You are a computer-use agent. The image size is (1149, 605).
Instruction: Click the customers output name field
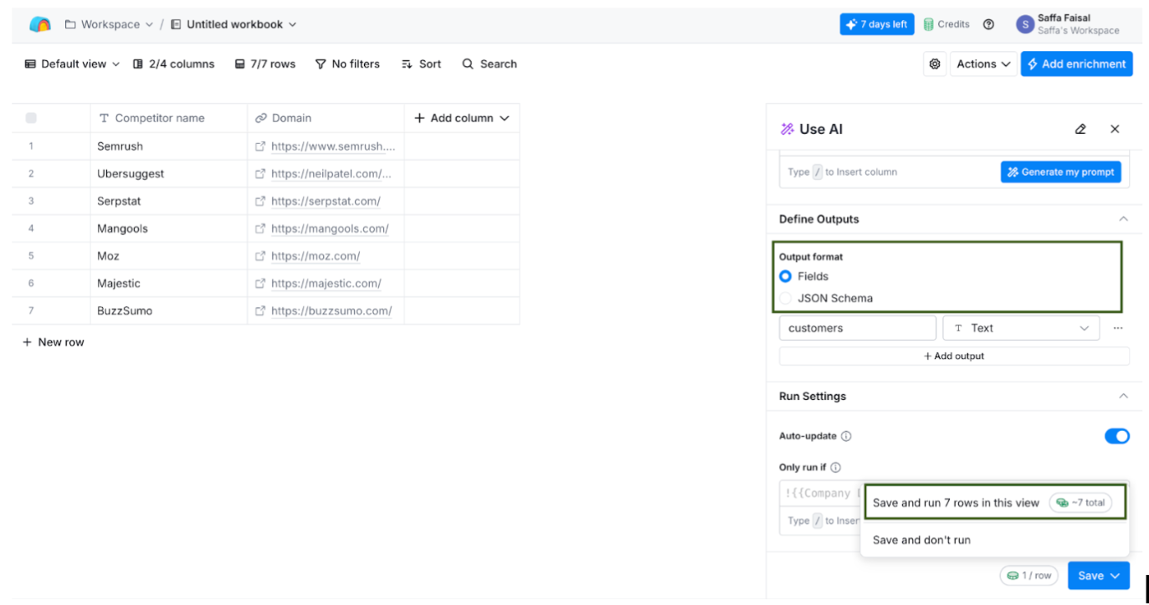(857, 328)
